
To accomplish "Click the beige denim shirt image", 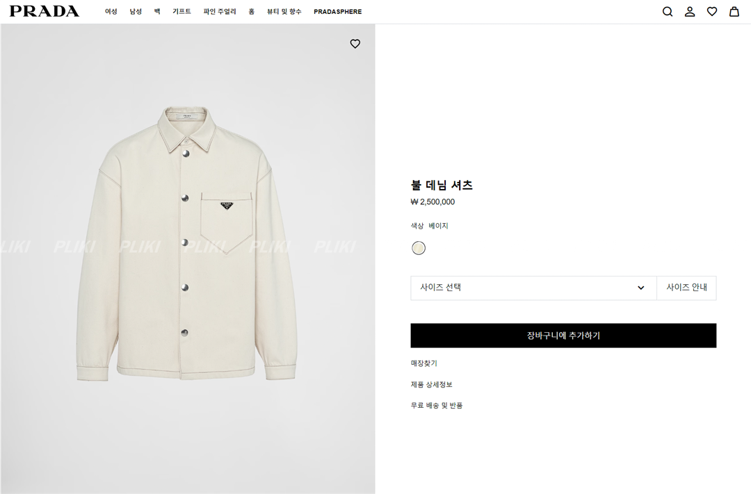I will click(x=188, y=243).
